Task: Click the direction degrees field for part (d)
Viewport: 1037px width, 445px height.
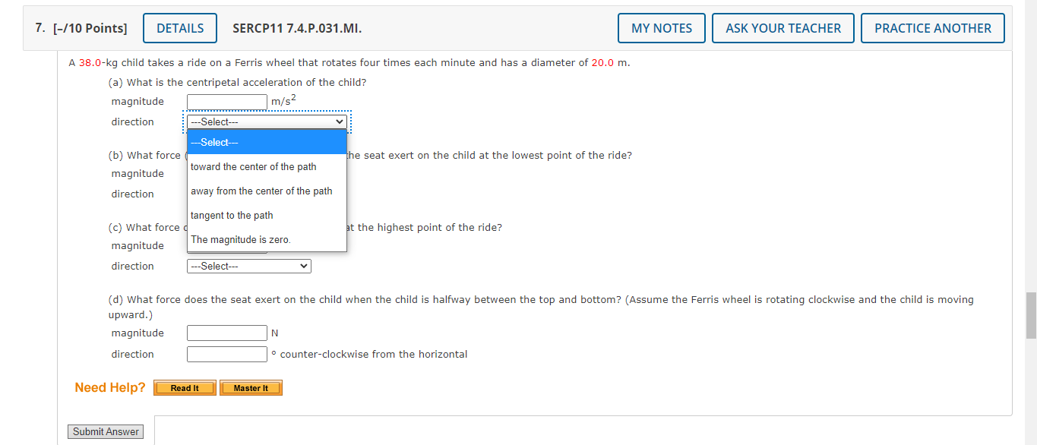Action: (x=226, y=353)
